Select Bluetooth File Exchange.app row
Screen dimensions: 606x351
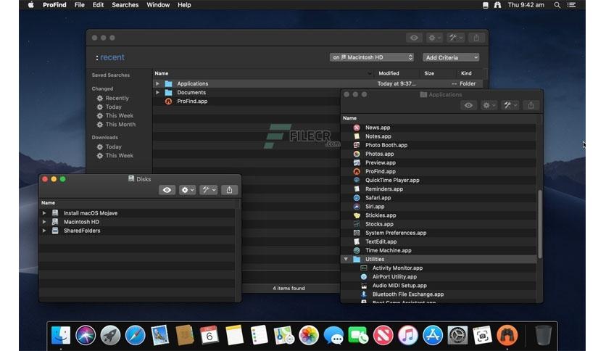(x=439, y=294)
